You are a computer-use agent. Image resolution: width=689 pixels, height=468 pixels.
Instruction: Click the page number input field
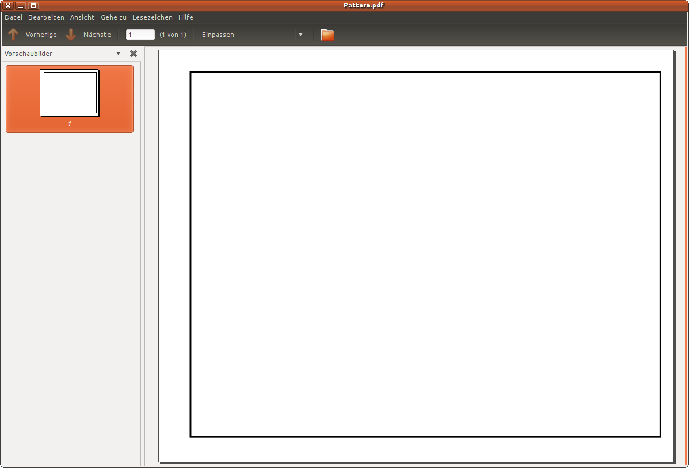[140, 35]
